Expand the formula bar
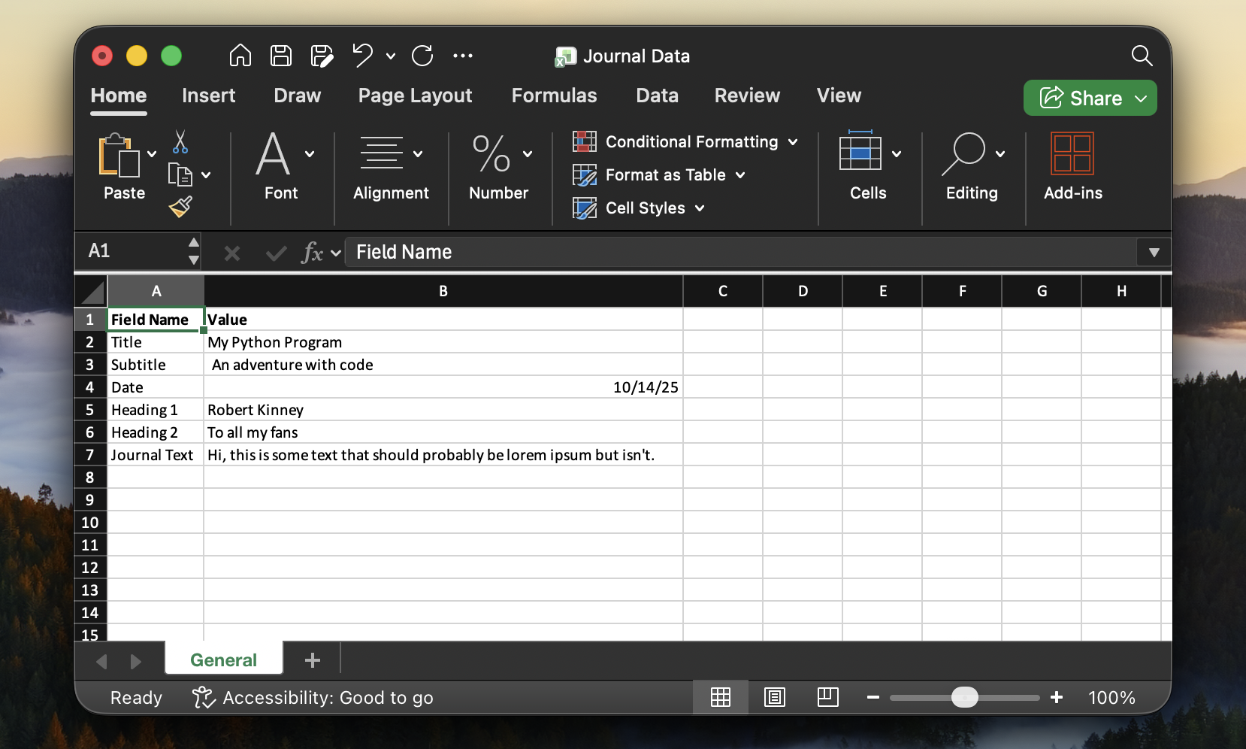Screen dimensions: 1246x749 coord(1154,252)
